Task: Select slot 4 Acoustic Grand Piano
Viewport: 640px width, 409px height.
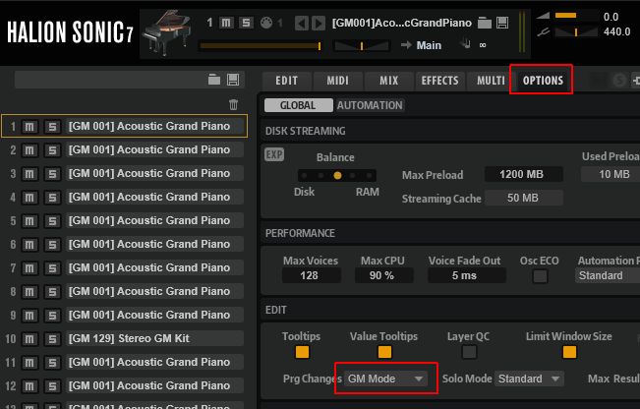Action: 154,197
